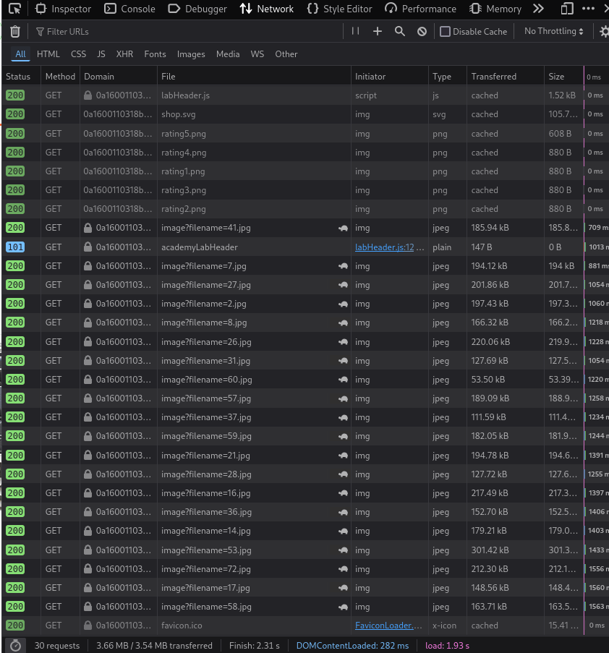Open No Throttling dropdown
The image size is (609, 653).
point(553,31)
